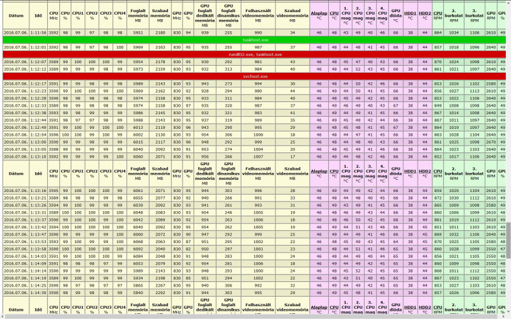The width and height of the screenshot is (511, 319).
Task: Select used memory value 6084
Action: point(138,256)
